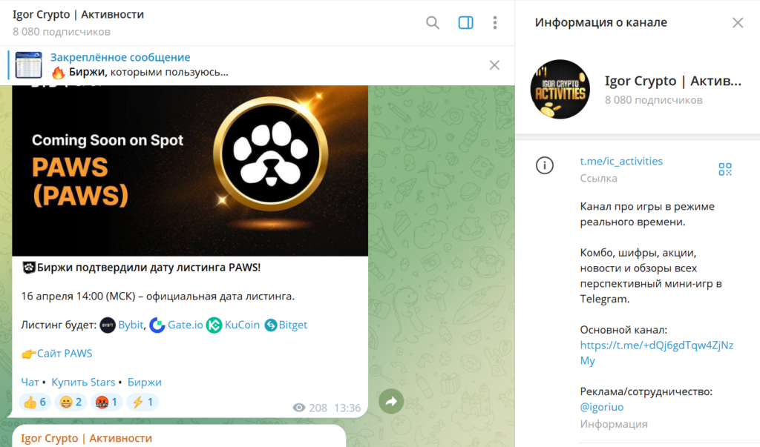Click the grinning face reaction with count 2
This screenshot has width=760, height=447.
click(x=71, y=402)
